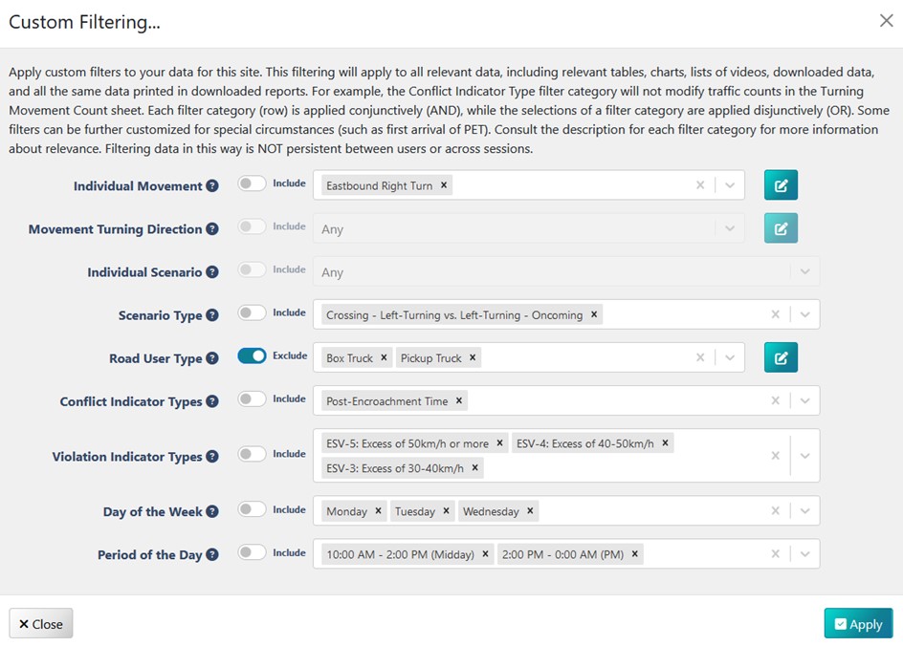This screenshot has height=646, width=903.
Task: Click the Close button at bottom left
Action: [x=41, y=624]
